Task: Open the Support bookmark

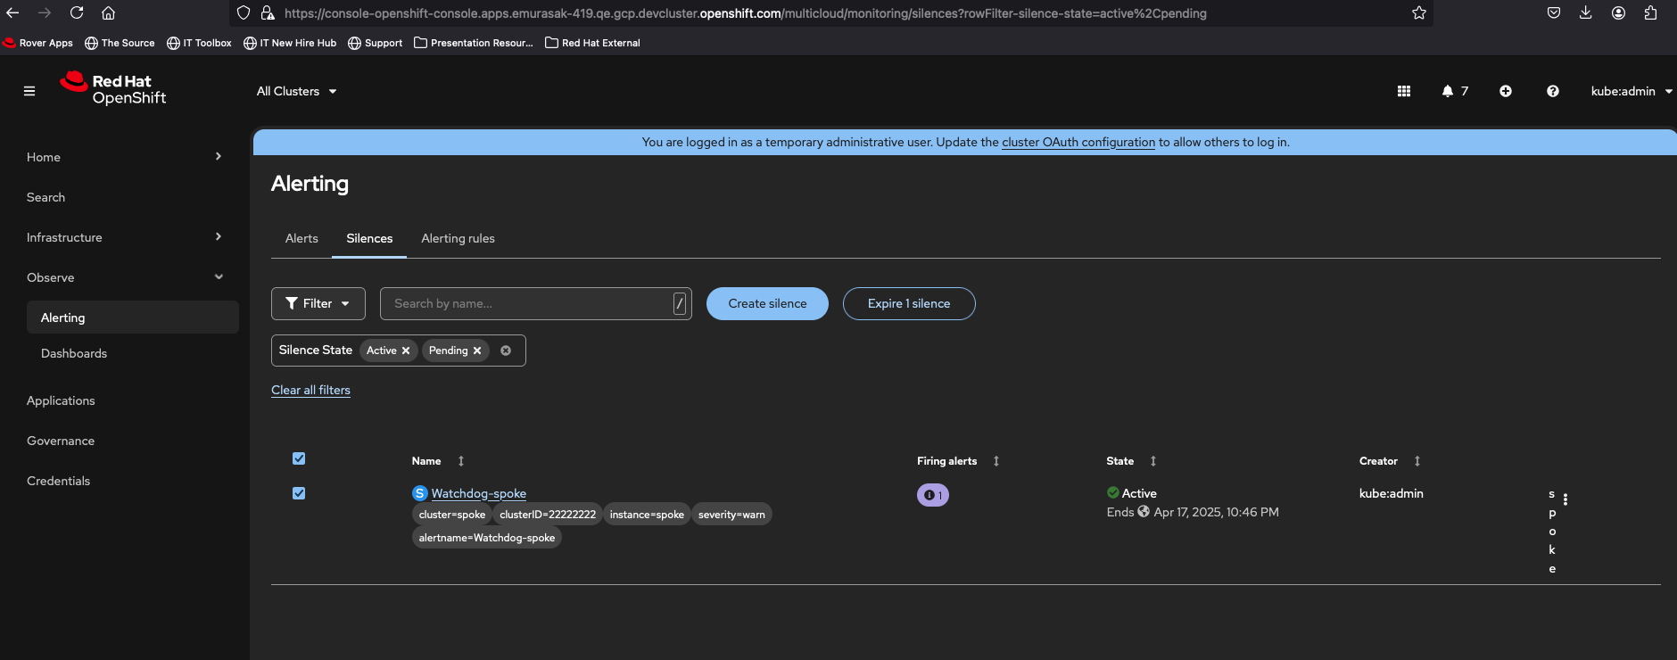Action: click(375, 43)
